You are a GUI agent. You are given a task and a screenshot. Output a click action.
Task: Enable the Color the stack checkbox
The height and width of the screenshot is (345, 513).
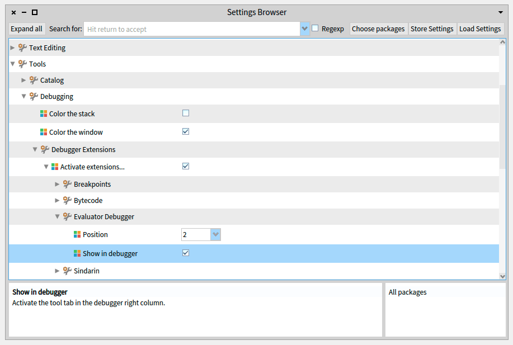186,113
